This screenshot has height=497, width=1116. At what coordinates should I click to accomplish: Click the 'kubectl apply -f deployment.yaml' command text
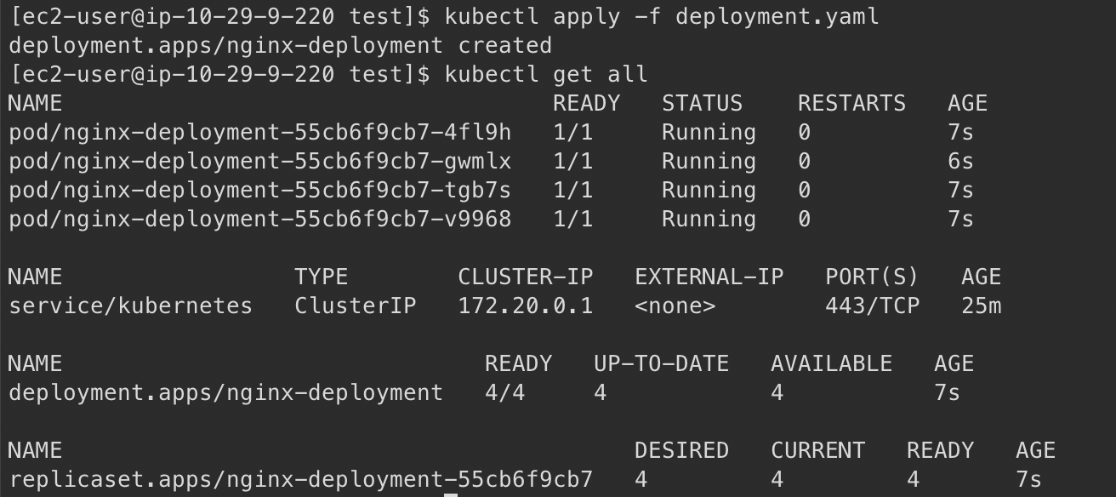click(x=661, y=16)
